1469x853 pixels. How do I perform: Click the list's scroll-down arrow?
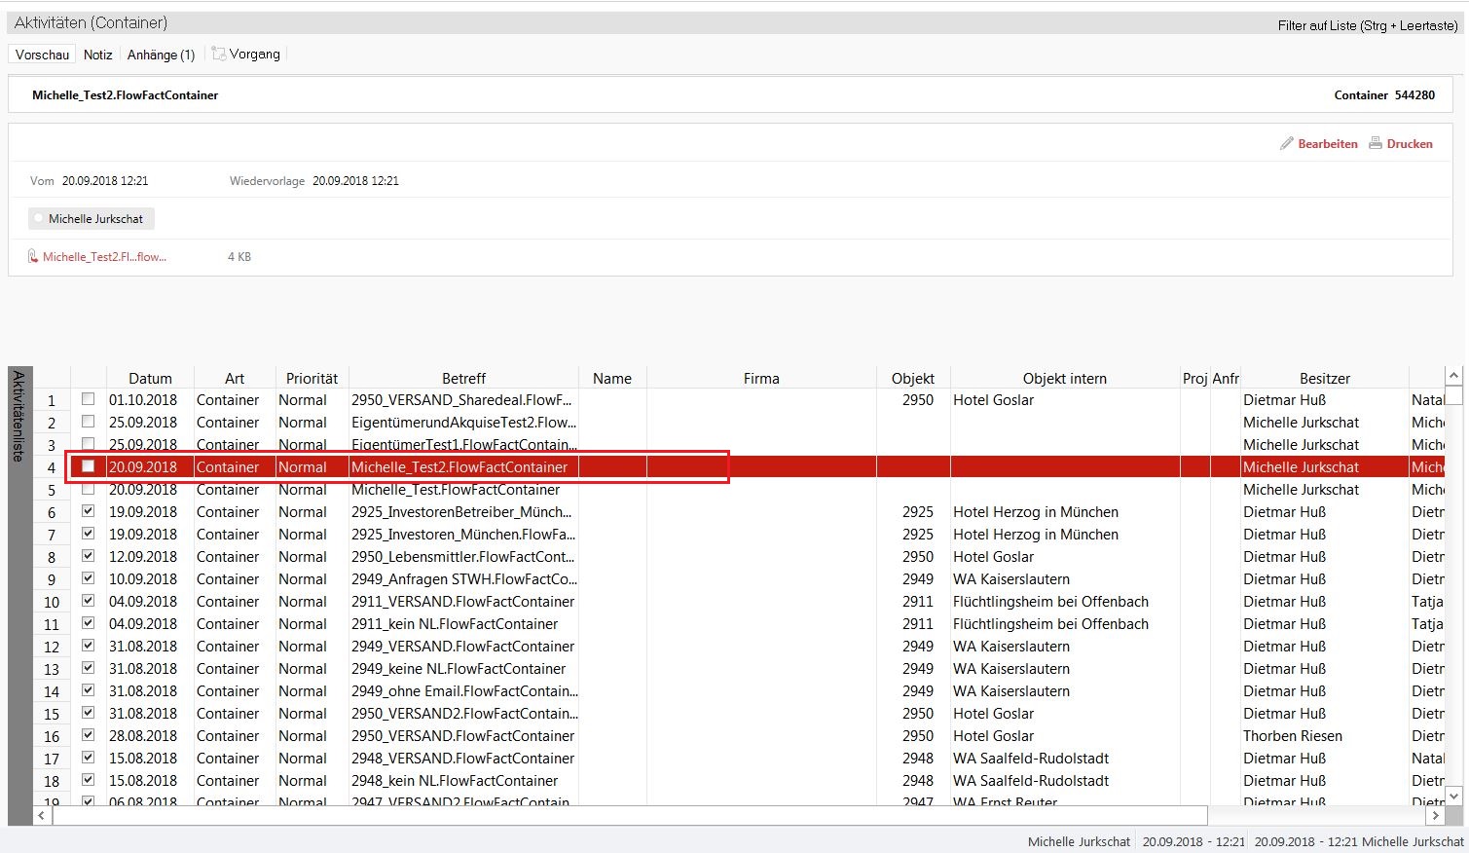[1453, 796]
